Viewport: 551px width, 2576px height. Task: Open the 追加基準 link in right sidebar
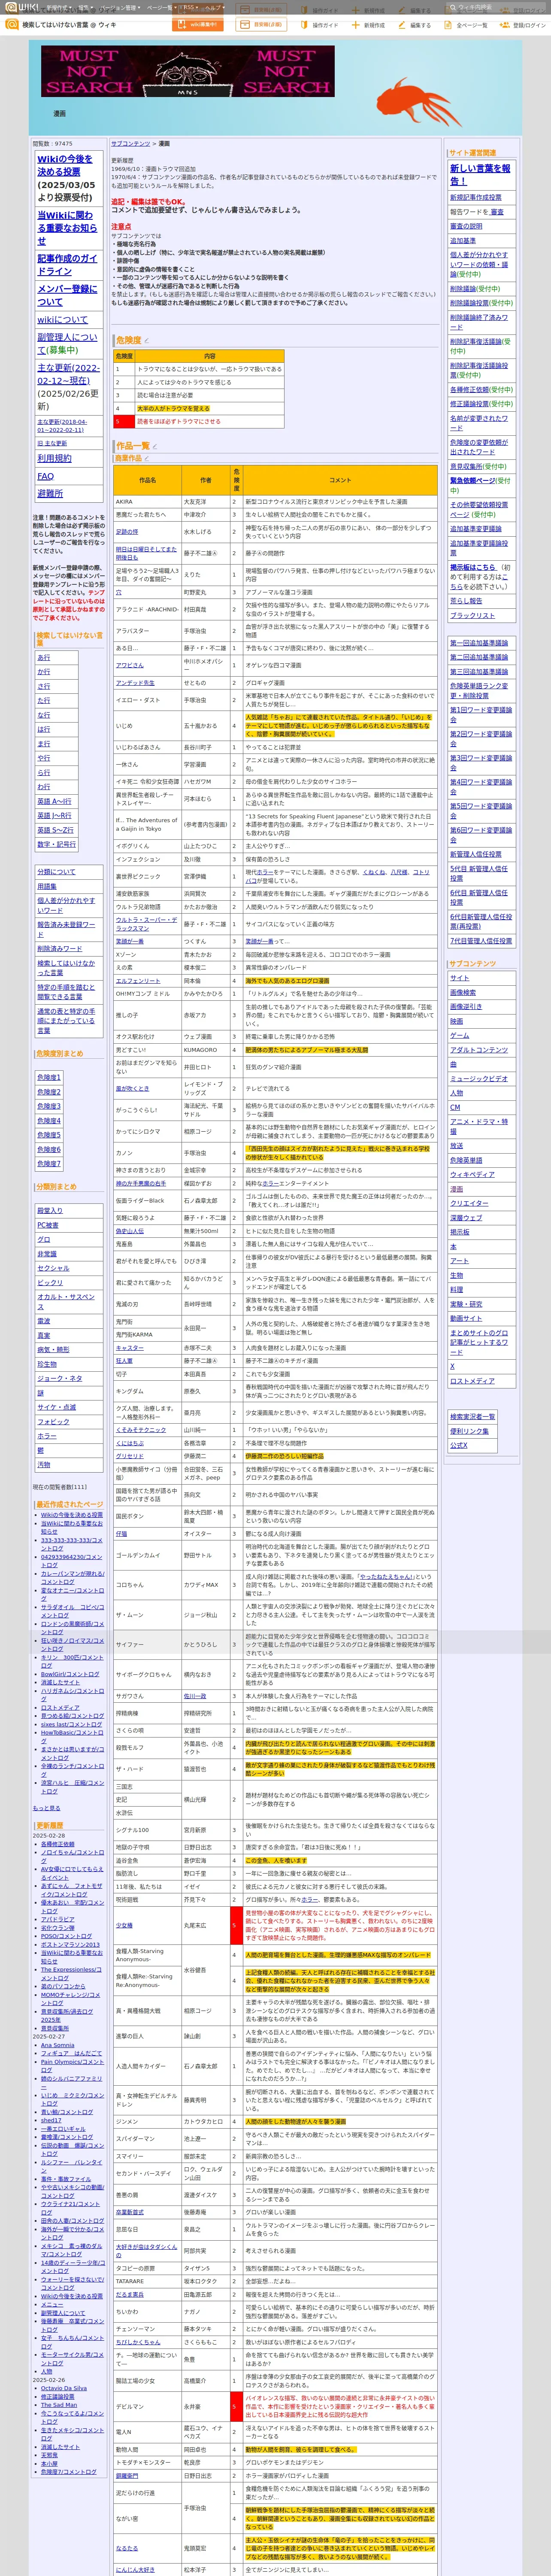[x=463, y=240]
